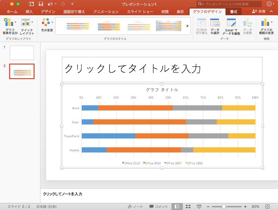Select the third chart style thumbnail
Screen dimensions: 278x210
coord(138,26)
